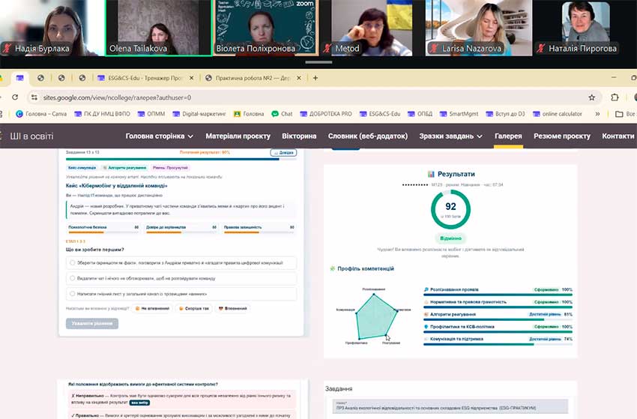Expand the Головна сторінка dropdown menu
Image resolution: width=637 pixels, height=419 pixels.
[159, 136]
